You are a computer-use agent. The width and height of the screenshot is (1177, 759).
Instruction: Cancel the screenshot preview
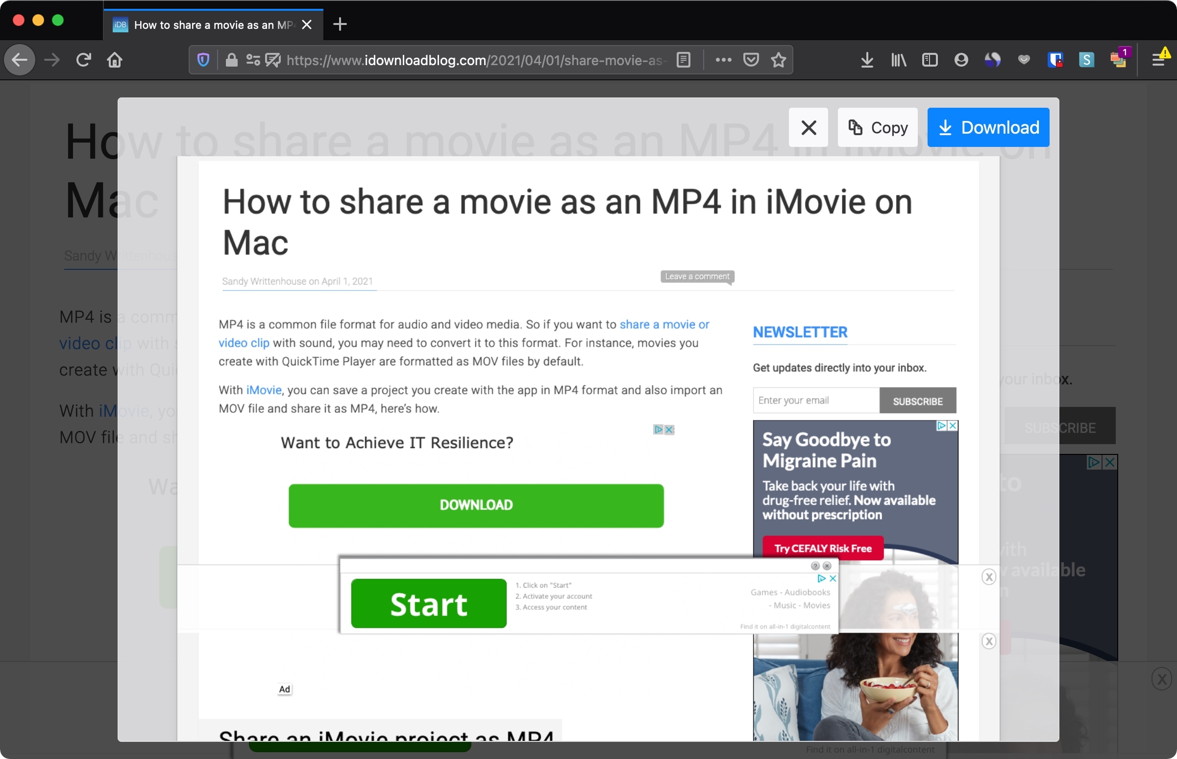click(809, 128)
